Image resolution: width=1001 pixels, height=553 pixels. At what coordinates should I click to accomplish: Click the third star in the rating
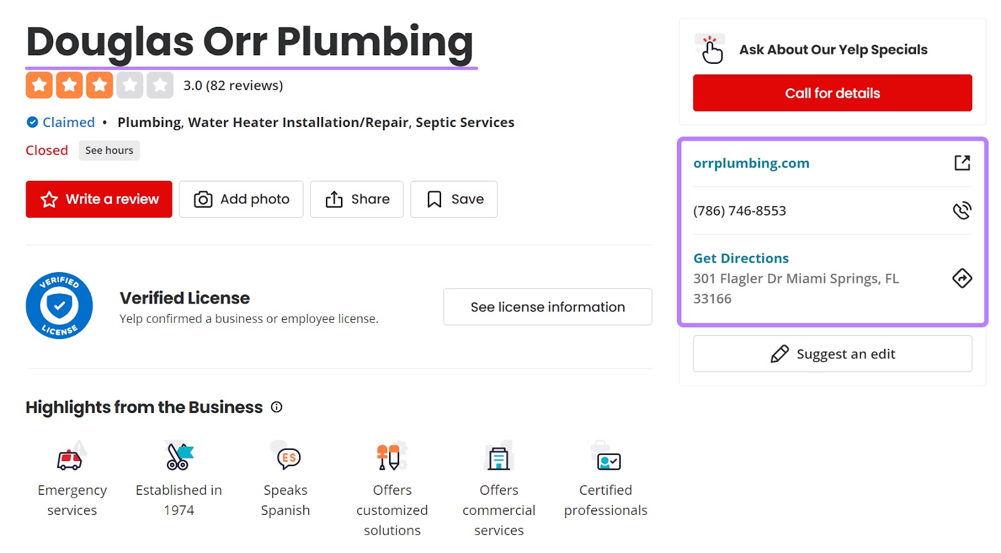click(100, 84)
